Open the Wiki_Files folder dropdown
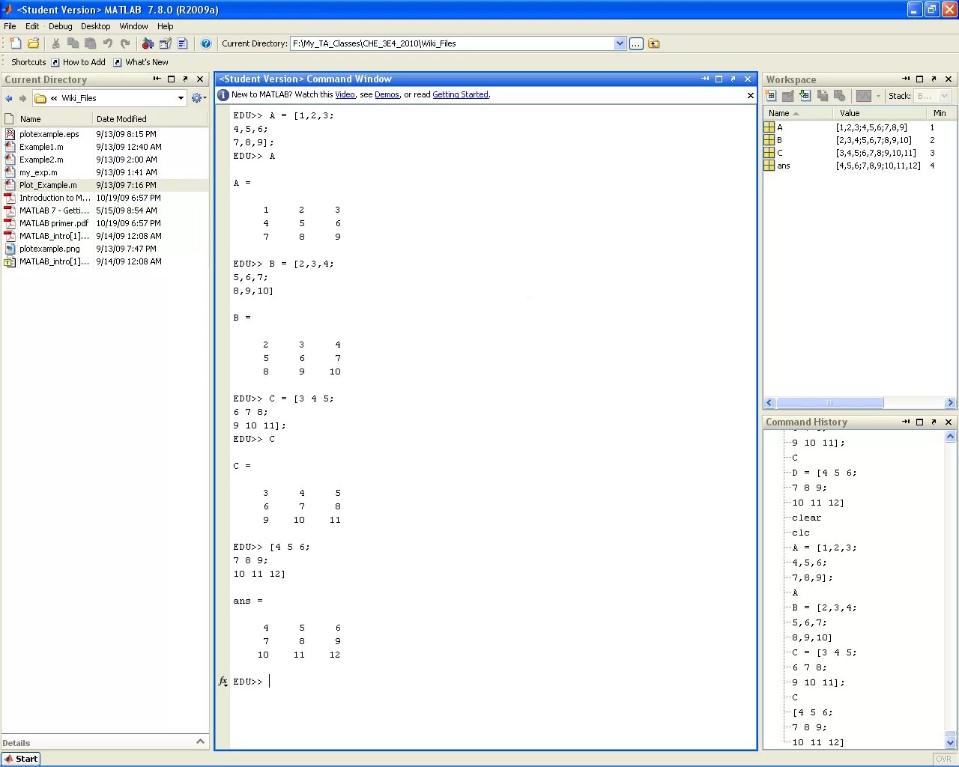Image resolution: width=959 pixels, height=767 pixels. (181, 98)
